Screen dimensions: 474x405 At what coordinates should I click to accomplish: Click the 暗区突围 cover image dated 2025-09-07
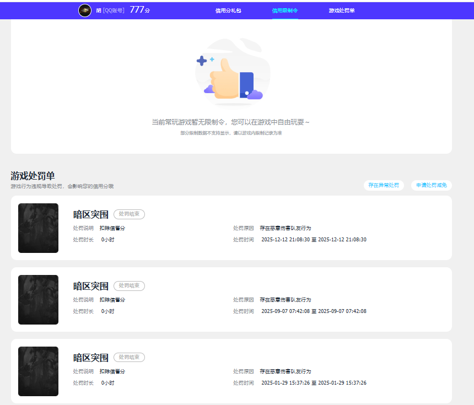[x=38, y=300]
